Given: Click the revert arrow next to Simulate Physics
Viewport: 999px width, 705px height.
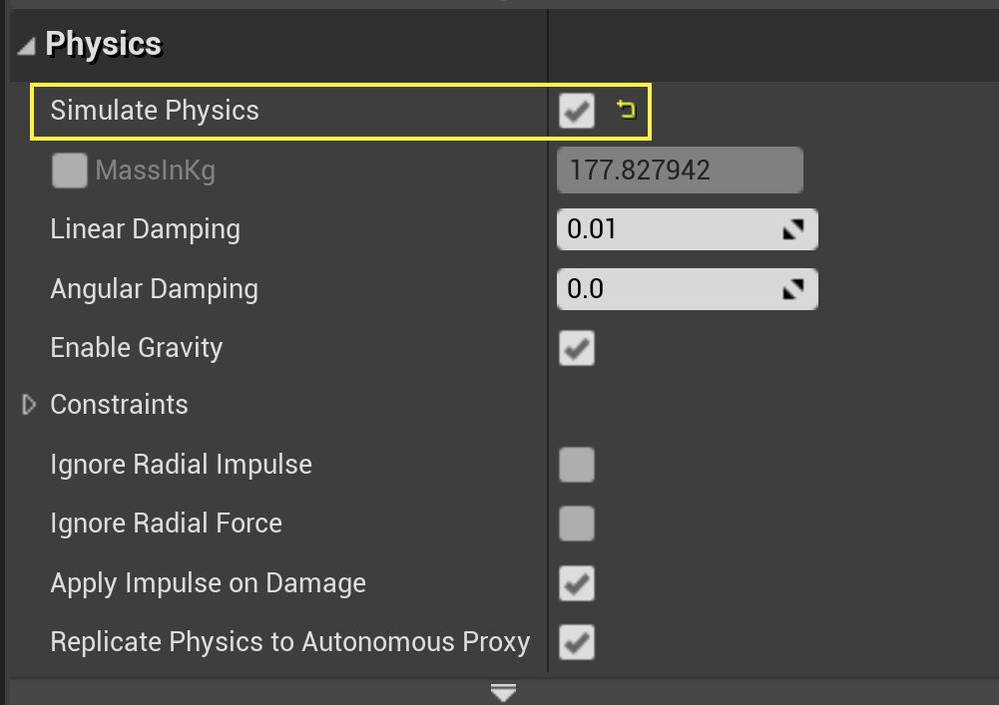Looking at the screenshot, I should pyautogui.click(x=628, y=111).
